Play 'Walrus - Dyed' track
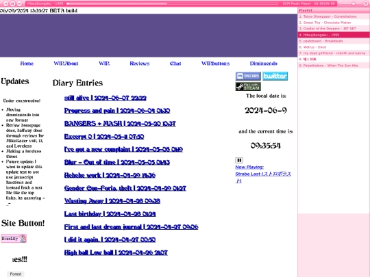Viewport: 370px width, 277px height. [x=334, y=47]
